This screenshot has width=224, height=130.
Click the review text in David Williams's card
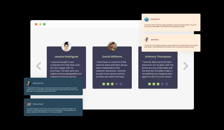(112, 69)
